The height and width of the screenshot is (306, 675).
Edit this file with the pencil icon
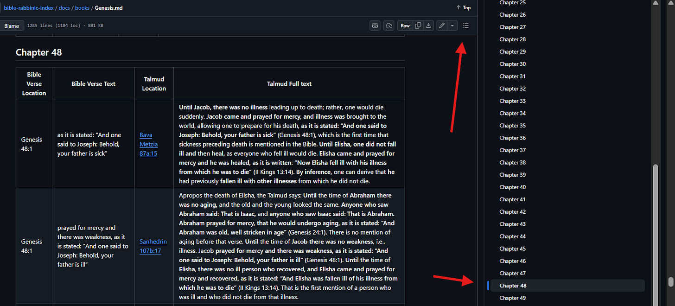442,25
